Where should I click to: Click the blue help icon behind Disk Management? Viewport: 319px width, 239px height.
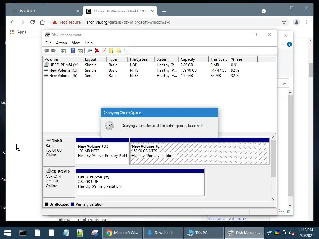pos(289,44)
